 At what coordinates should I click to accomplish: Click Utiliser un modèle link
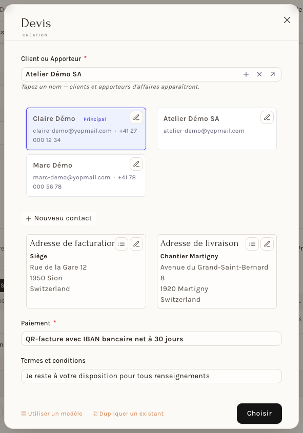pos(52,414)
